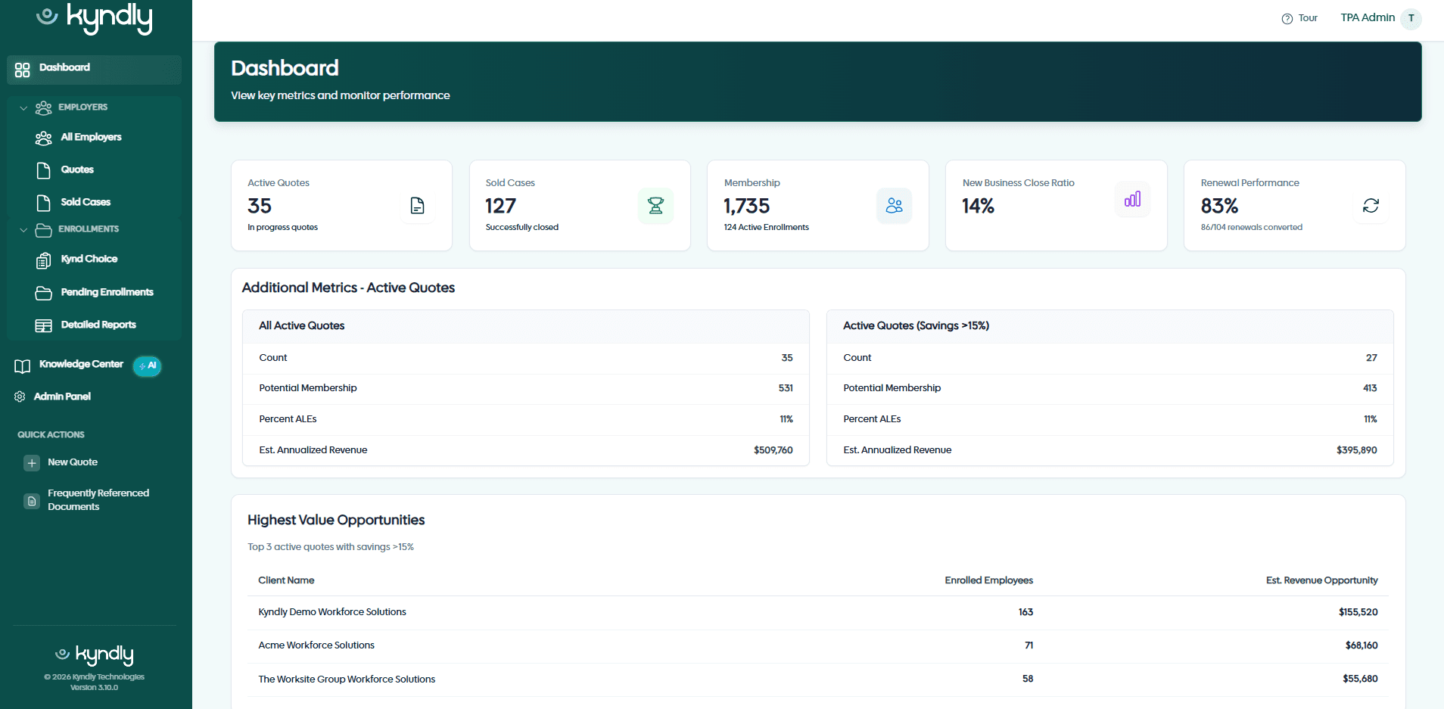Select the Detailed Reports table icon
The image size is (1444, 709).
pyautogui.click(x=45, y=325)
